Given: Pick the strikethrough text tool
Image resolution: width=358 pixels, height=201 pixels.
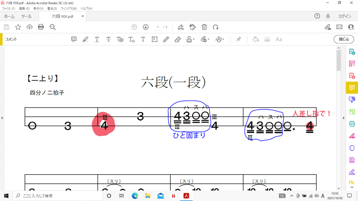Looking at the screenshot, I should point(108,39).
